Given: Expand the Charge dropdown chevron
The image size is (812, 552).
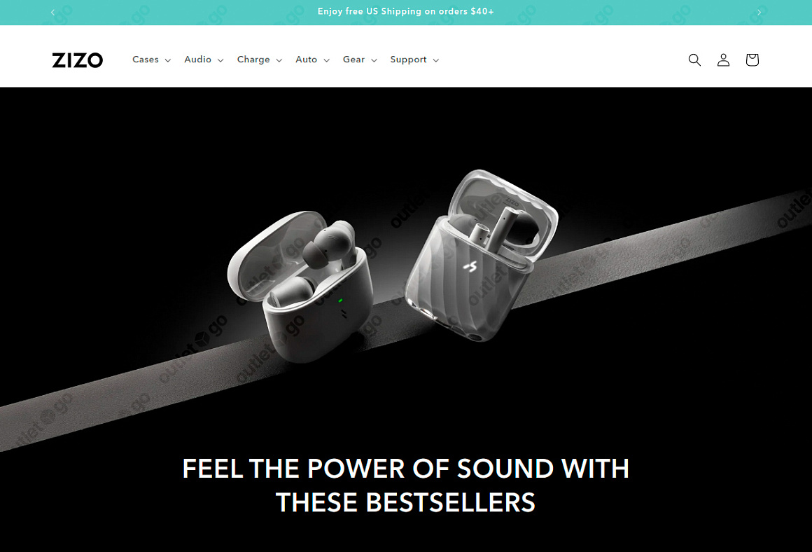Looking at the screenshot, I should point(279,60).
